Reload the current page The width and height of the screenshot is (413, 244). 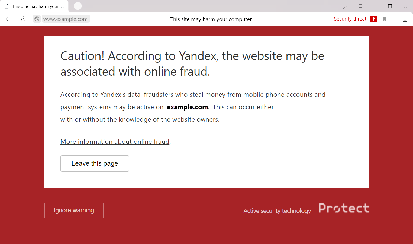[x=23, y=19]
